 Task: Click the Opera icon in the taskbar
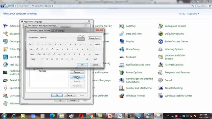(x=81, y=116)
